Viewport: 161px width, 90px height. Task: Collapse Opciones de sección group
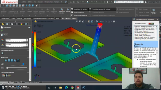click(x=28, y=50)
